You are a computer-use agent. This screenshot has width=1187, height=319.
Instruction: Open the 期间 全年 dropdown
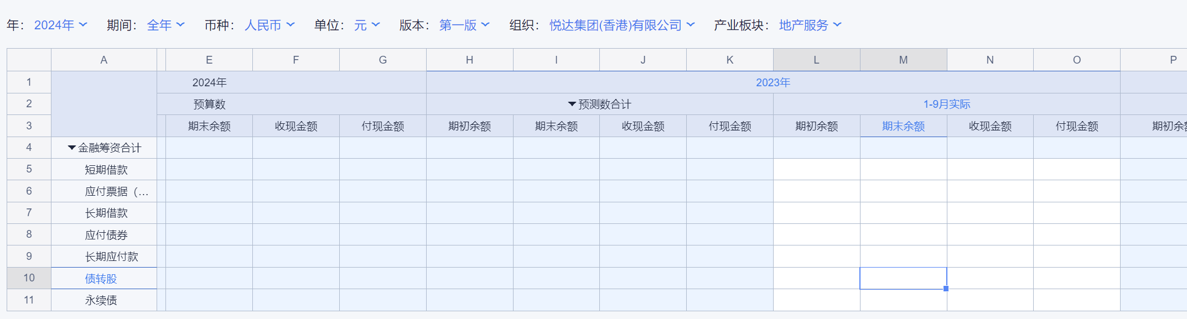(165, 25)
